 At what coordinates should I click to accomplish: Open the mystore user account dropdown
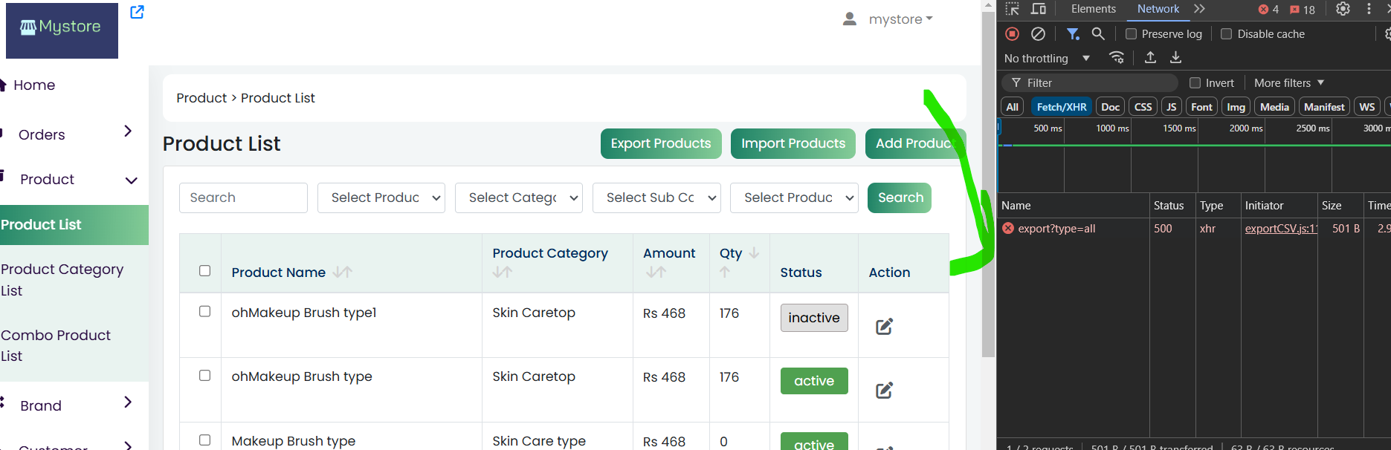coord(900,19)
